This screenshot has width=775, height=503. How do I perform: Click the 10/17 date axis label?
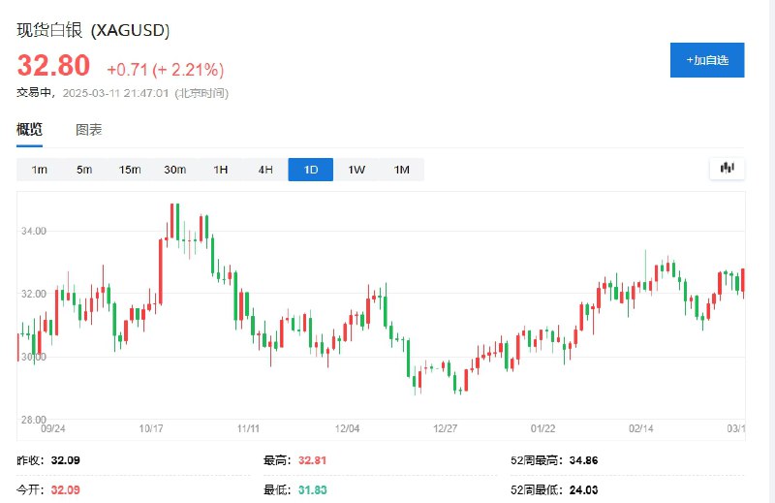pyautogui.click(x=151, y=428)
